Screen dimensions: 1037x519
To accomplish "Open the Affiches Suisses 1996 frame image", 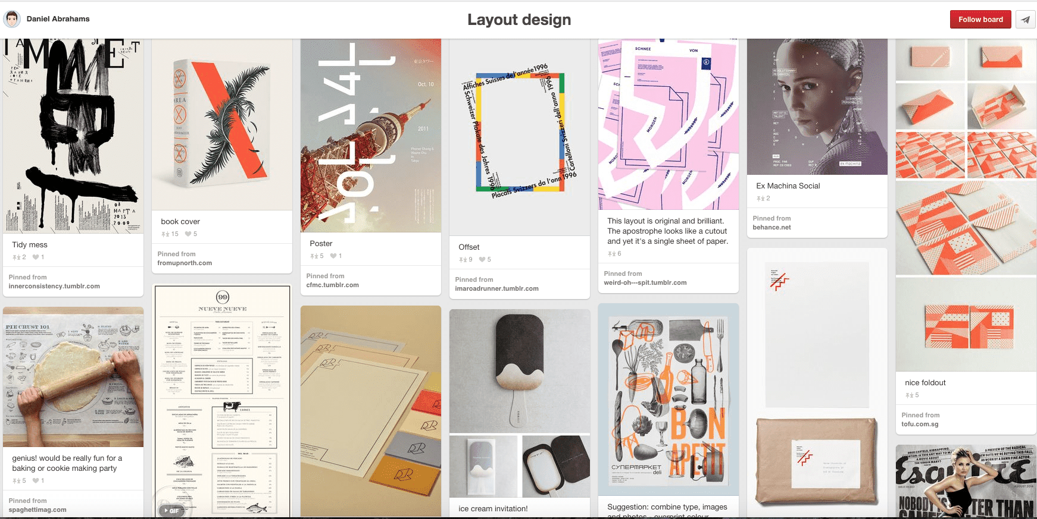I will (520, 137).
